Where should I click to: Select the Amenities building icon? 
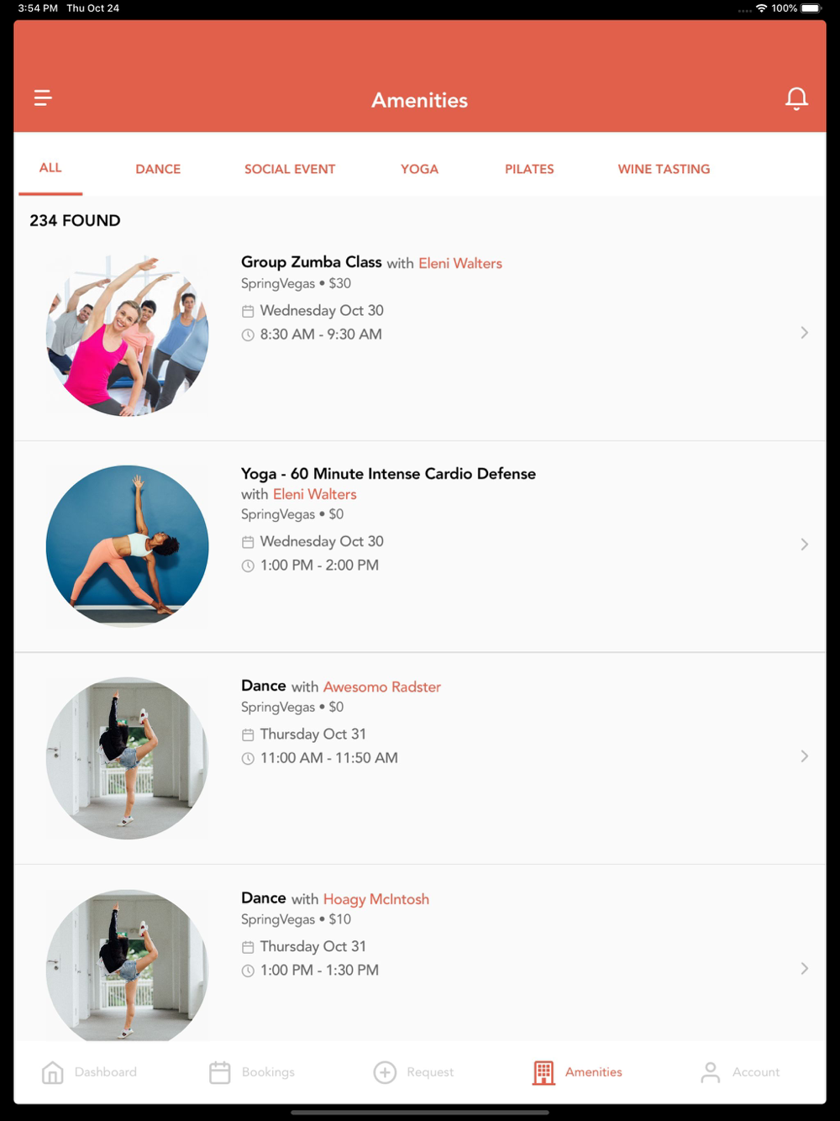click(x=543, y=1072)
